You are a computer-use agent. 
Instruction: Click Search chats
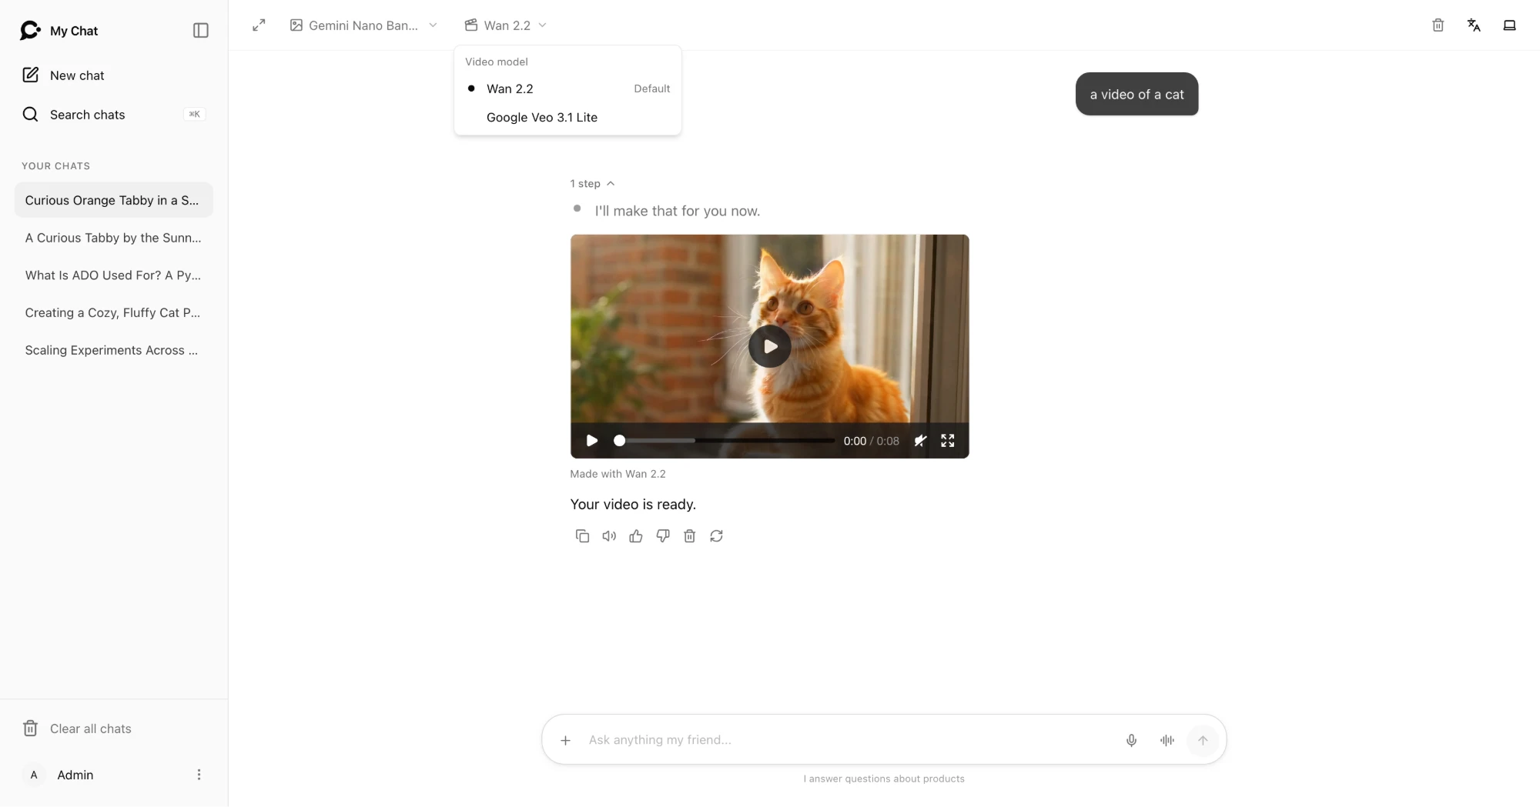113,115
